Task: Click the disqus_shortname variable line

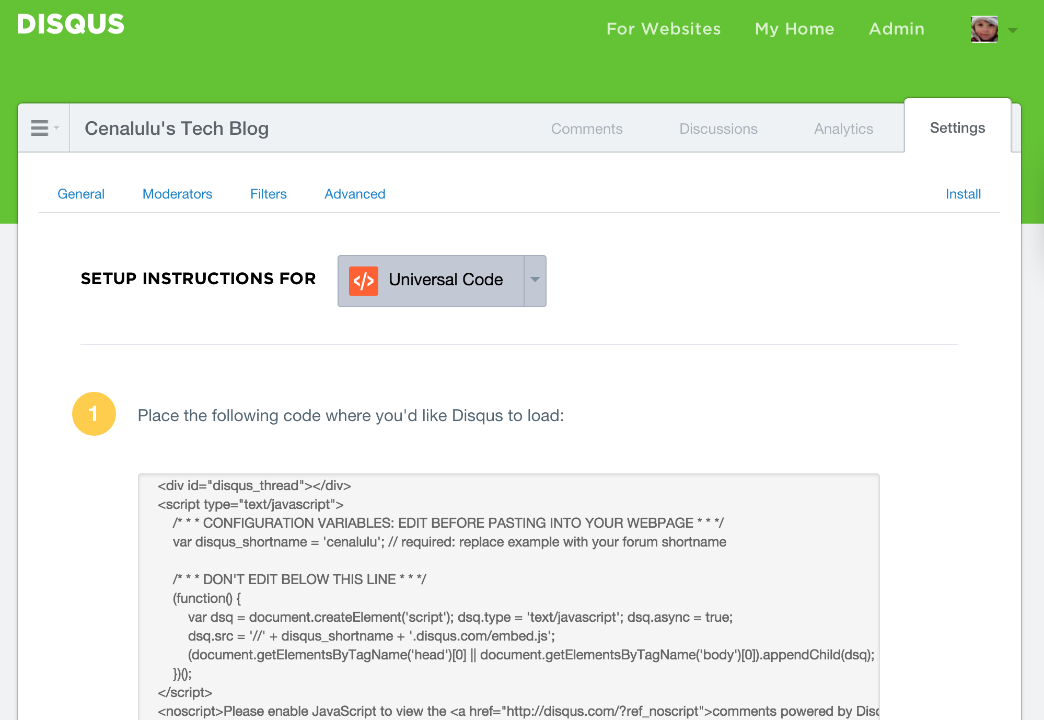Action: 449,542
